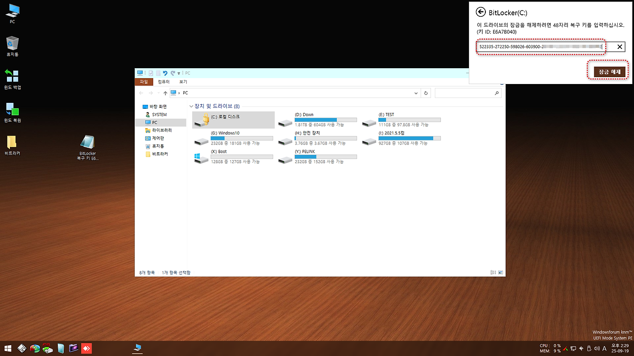Select the (H:) 안전 장치 drive
This screenshot has width=634, height=356.
(317, 138)
